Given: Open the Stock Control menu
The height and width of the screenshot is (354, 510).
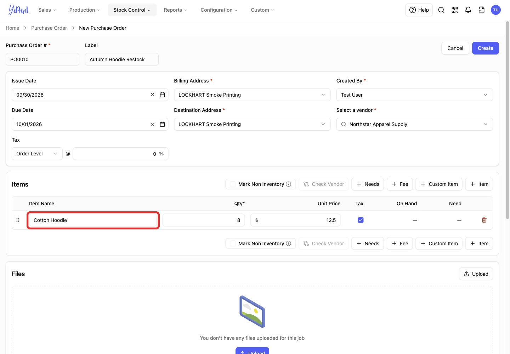Looking at the screenshot, I should pyautogui.click(x=132, y=10).
